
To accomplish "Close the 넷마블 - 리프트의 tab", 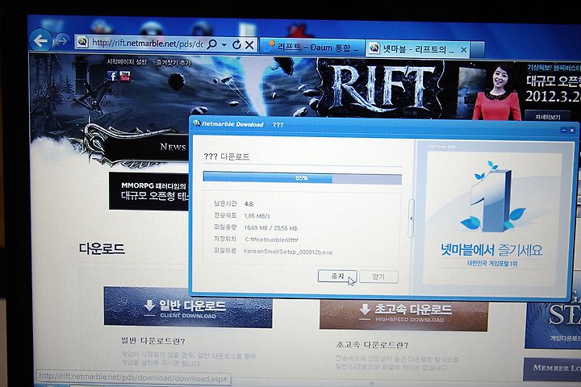I will pyautogui.click(x=463, y=50).
